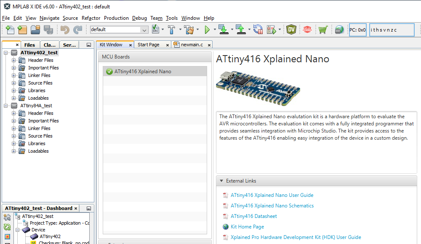The height and width of the screenshot is (244, 421).
Task: Open the Tools menu
Action: click(172, 18)
